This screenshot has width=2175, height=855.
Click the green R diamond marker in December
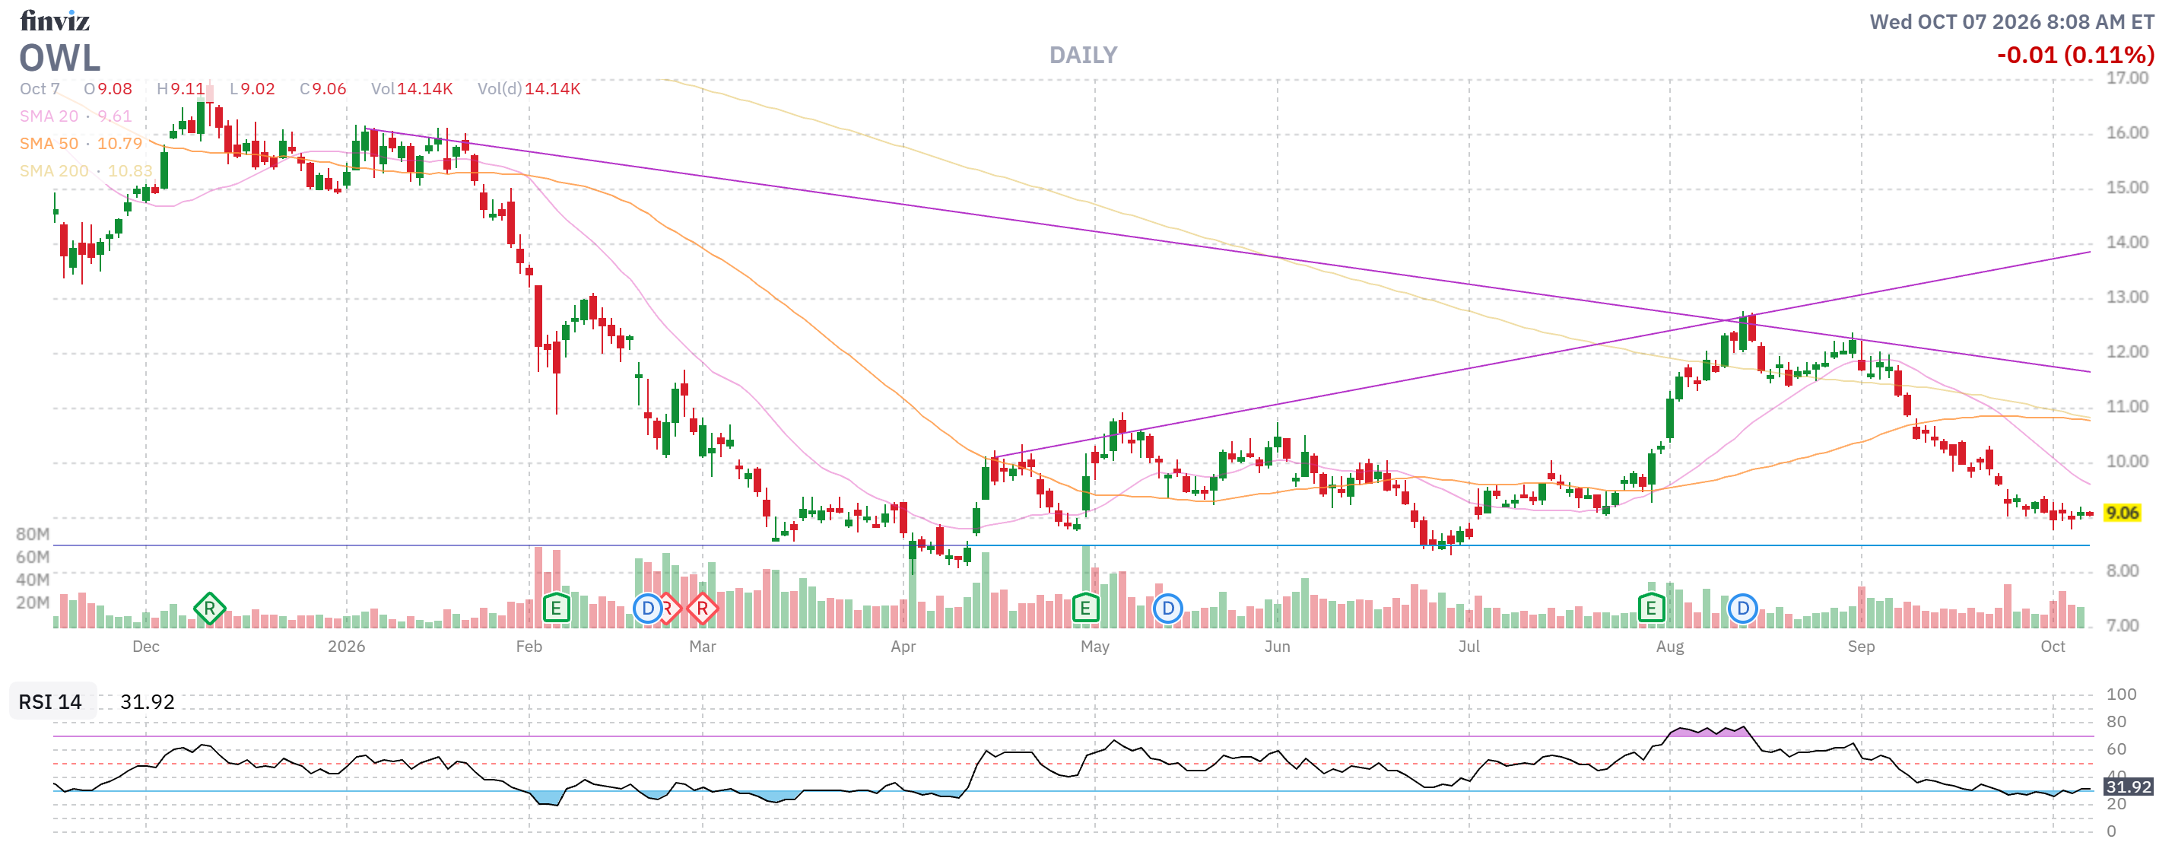coord(209,609)
